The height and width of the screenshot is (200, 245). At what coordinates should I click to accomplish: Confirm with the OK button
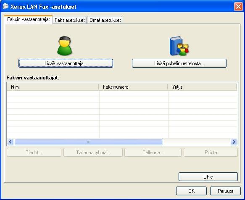tap(191, 191)
